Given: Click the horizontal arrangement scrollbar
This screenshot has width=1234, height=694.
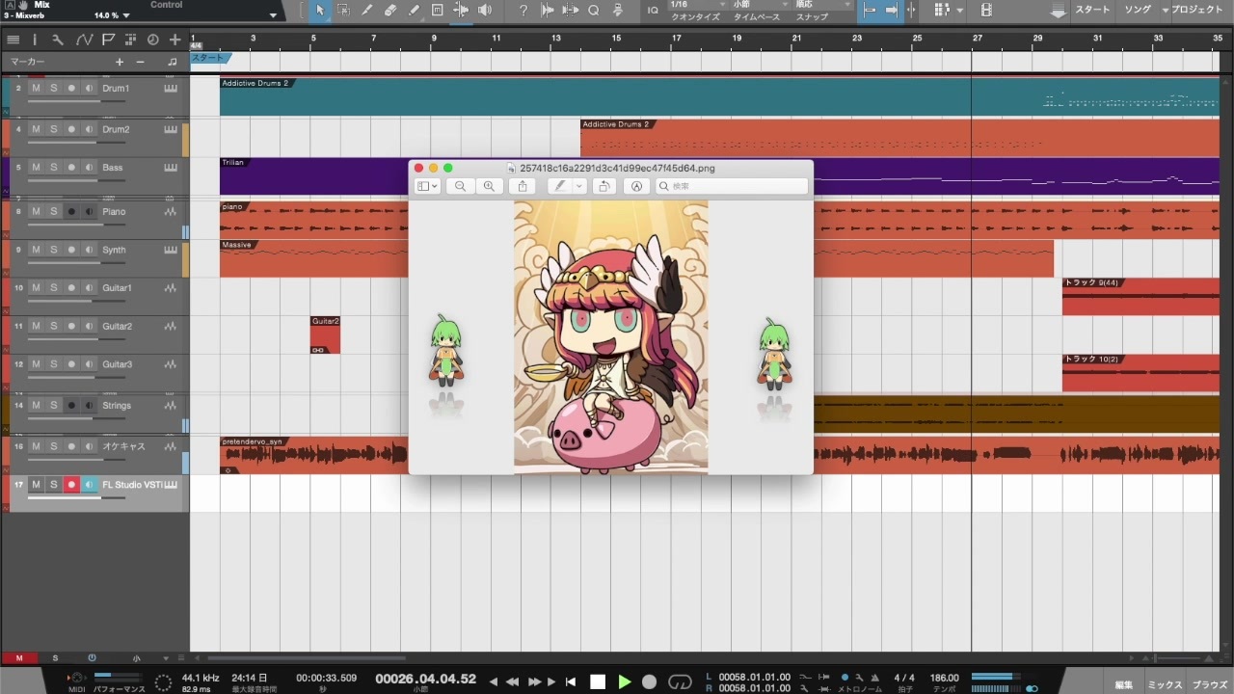Looking at the screenshot, I should pos(307,658).
